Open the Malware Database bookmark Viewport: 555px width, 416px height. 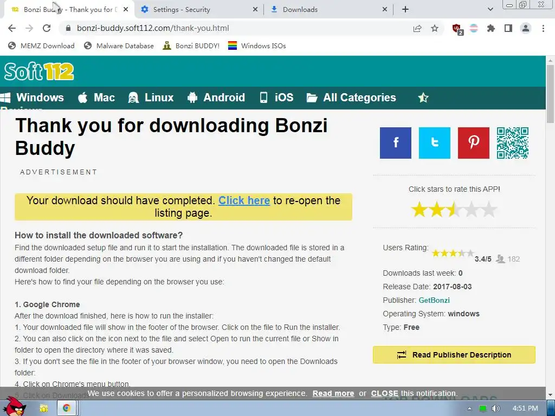(x=119, y=45)
